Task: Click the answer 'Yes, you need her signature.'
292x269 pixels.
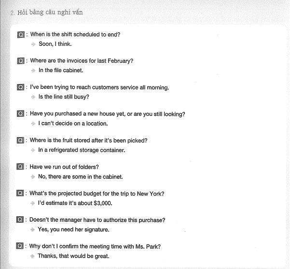Action: [73, 229]
